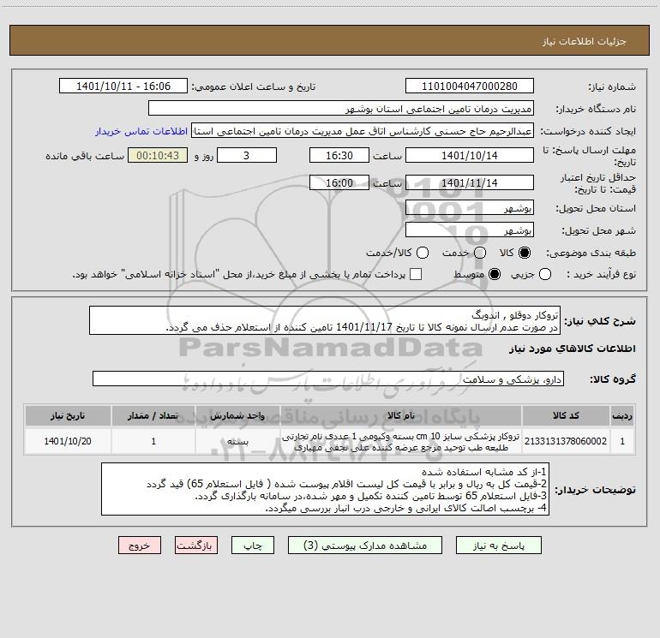
Task: Click the response deadline date 1401/10/14
Action: (x=470, y=155)
